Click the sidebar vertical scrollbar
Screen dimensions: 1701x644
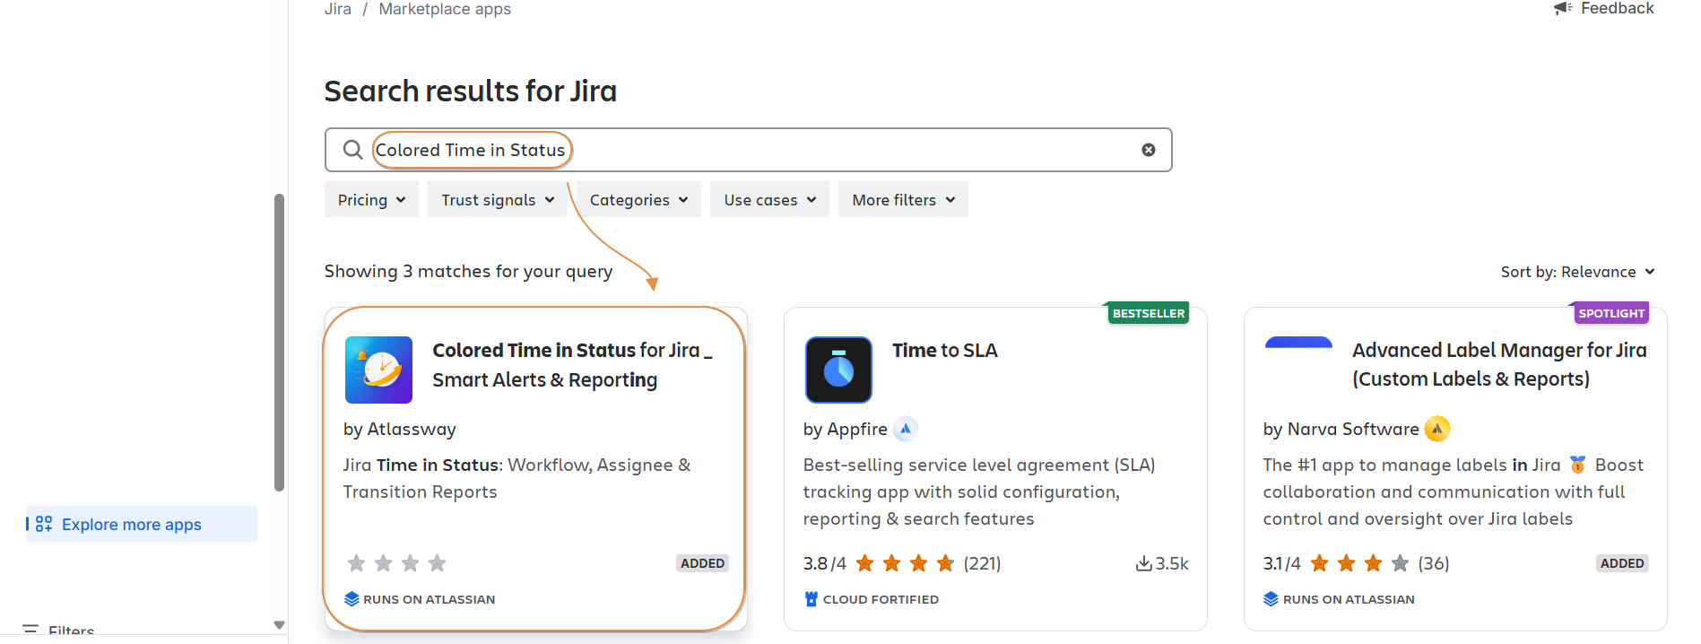279,341
